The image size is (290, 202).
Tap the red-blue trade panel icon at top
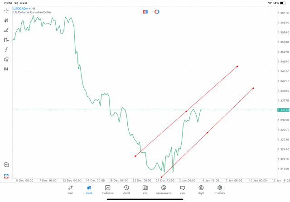(x=145, y=12)
